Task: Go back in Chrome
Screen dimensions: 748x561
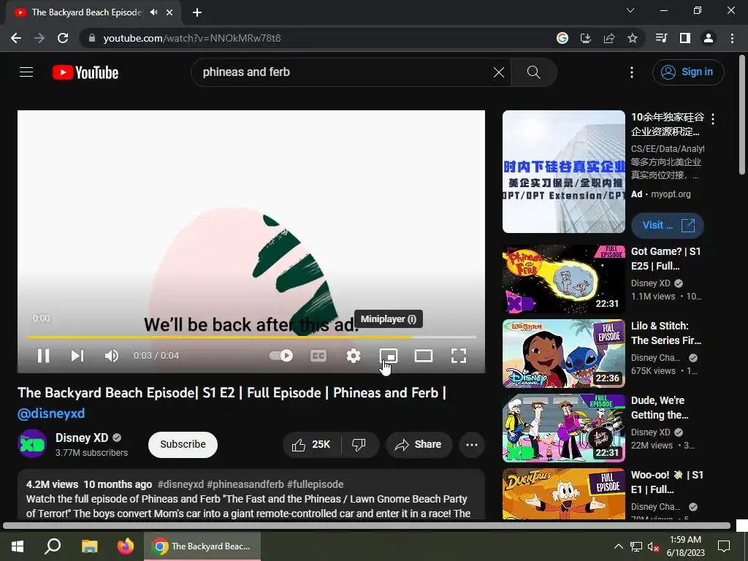Action: [x=16, y=38]
